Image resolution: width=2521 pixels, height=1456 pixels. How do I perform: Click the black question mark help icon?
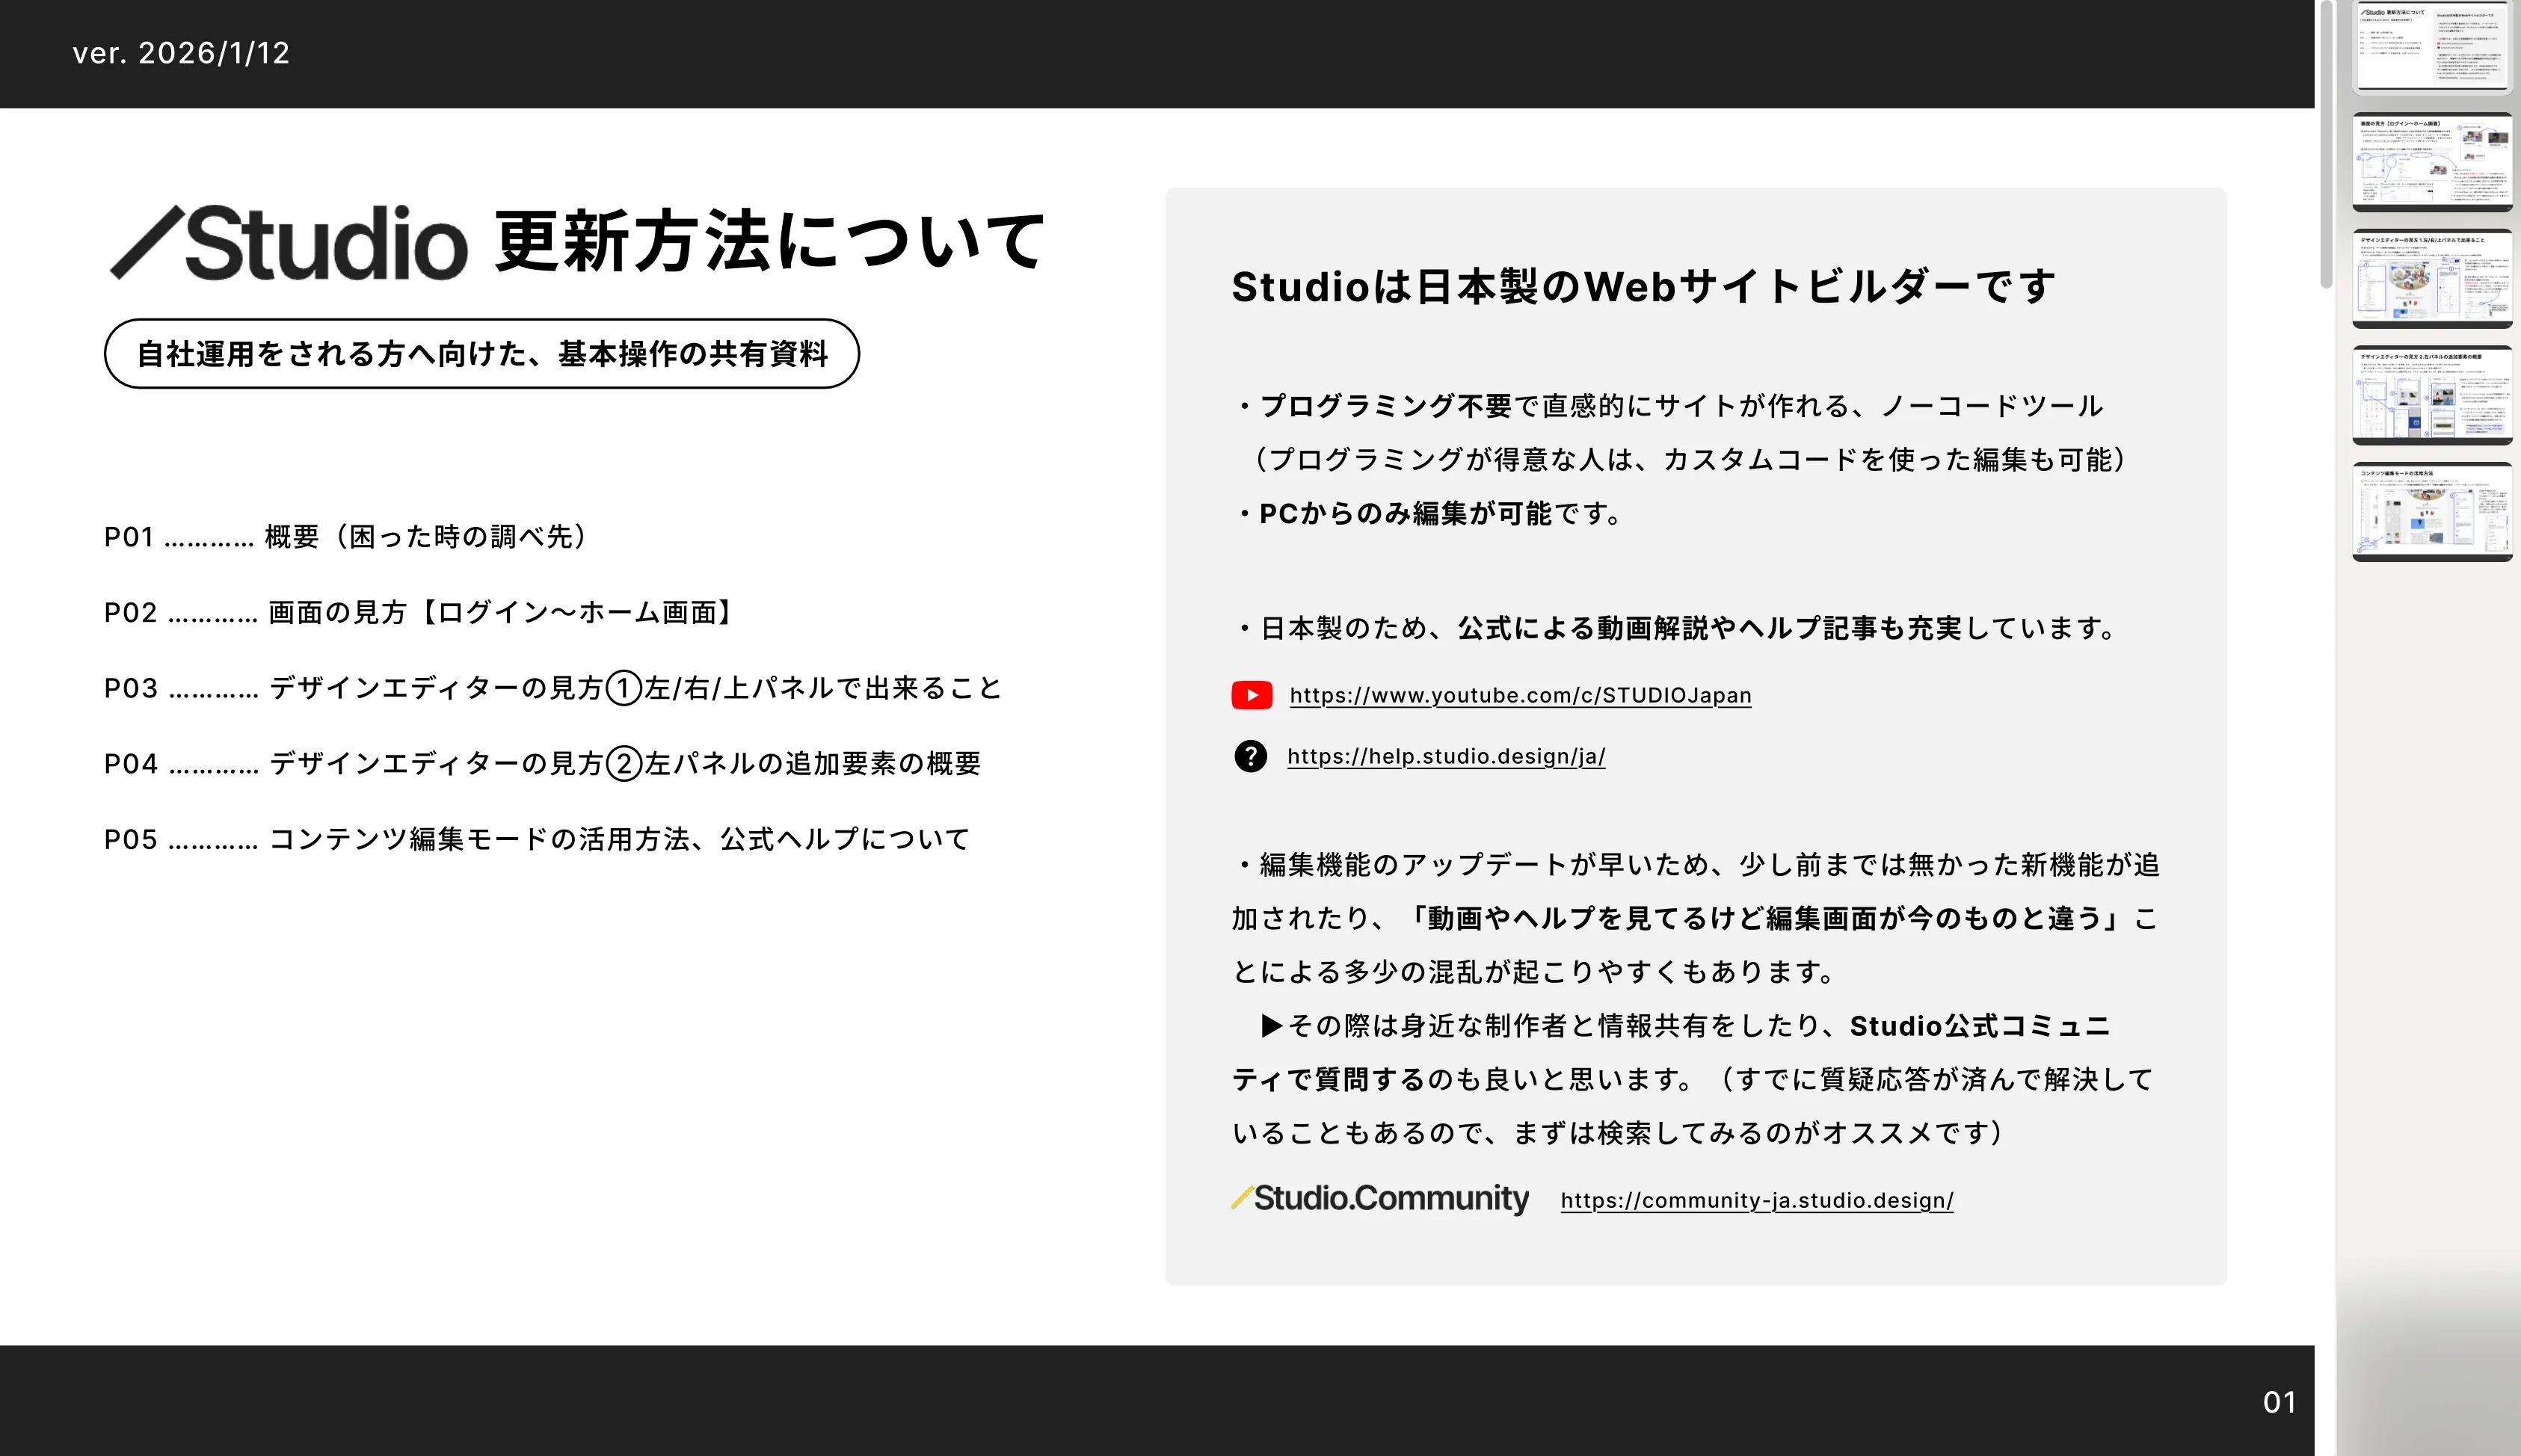(x=1250, y=756)
